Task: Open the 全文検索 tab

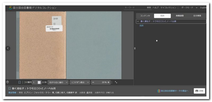Action: (197, 16)
